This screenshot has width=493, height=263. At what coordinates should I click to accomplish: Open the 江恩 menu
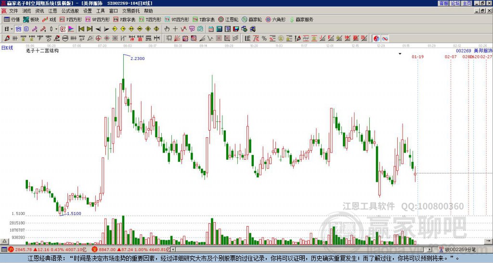tap(52, 11)
